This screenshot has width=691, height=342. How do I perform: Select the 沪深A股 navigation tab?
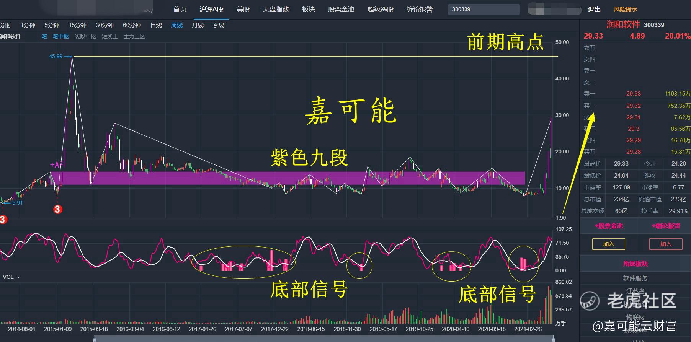(x=211, y=9)
